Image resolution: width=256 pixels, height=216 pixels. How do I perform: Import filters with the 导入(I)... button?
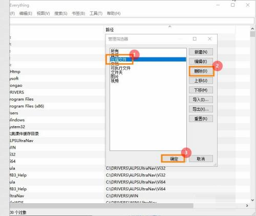(x=201, y=100)
